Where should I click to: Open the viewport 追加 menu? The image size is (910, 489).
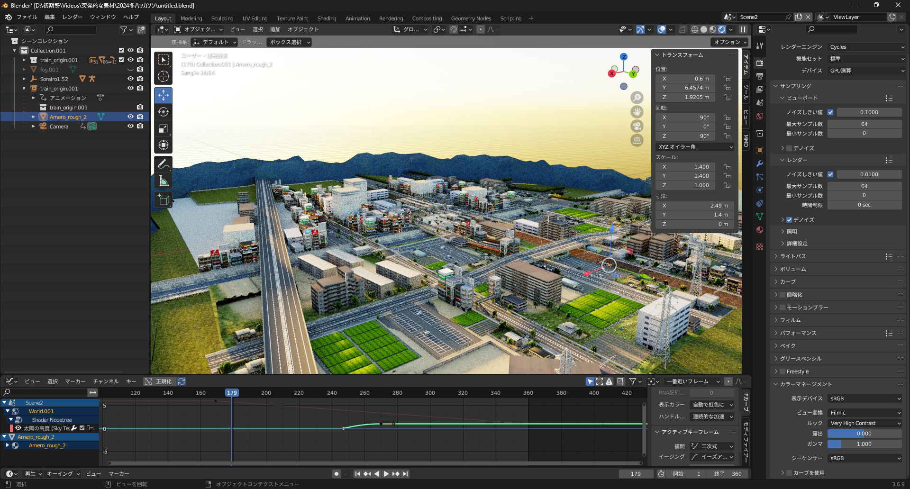tap(275, 29)
